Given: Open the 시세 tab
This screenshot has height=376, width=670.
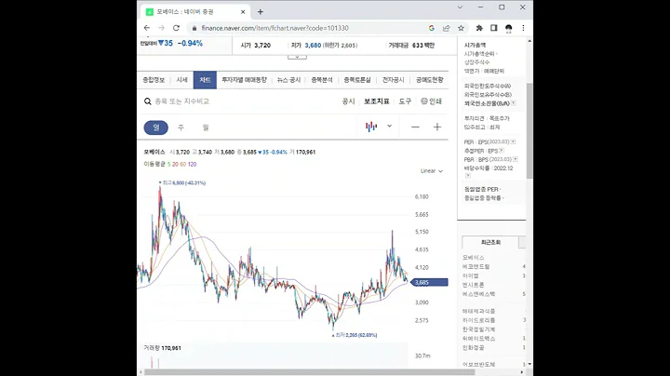Looking at the screenshot, I should (x=182, y=80).
